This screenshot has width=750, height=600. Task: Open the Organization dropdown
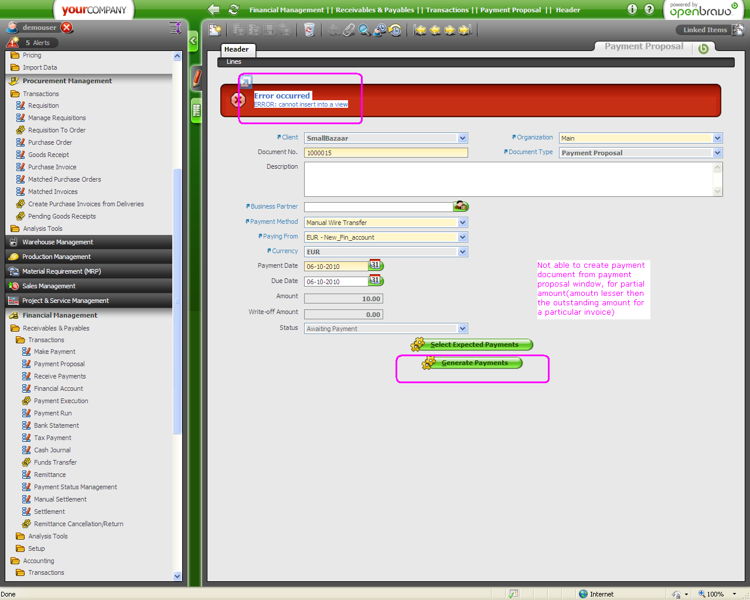click(718, 138)
